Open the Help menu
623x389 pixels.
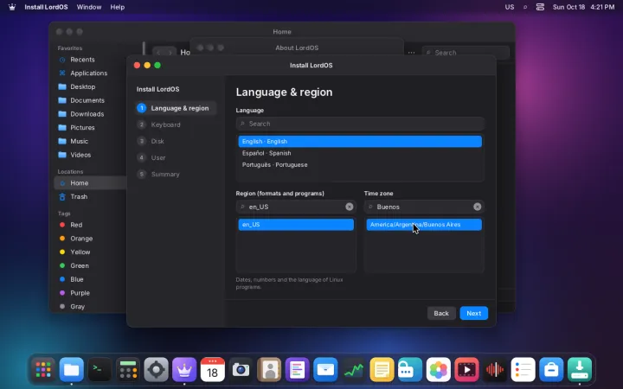117,7
